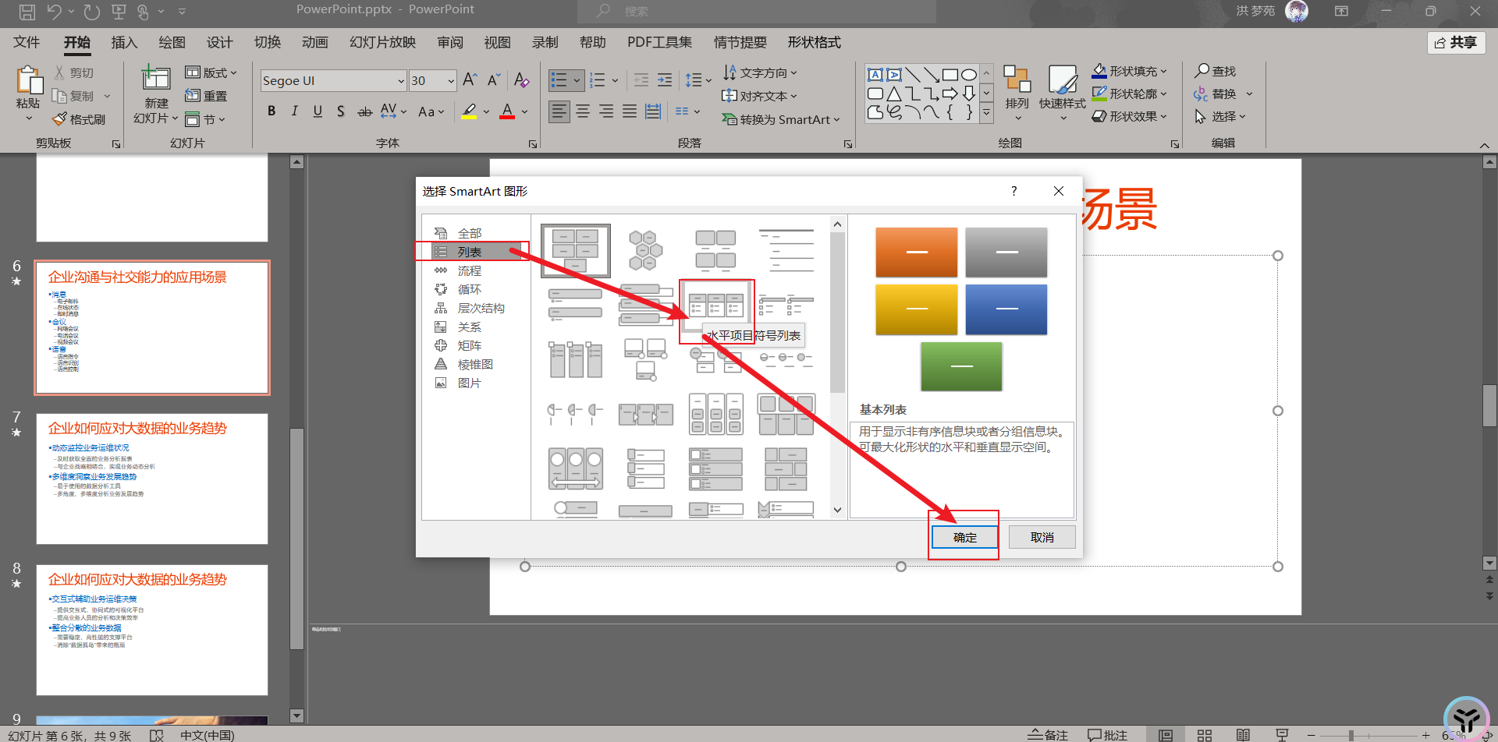1498x742 pixels.
Task: Click the font color red A swatch
Action: tap(507, 111)
